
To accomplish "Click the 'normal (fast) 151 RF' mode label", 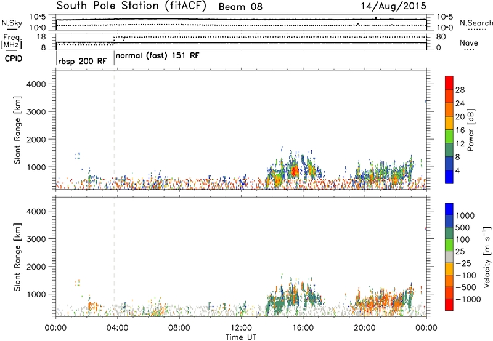I will pyautogui.click(x=157, y=56).
